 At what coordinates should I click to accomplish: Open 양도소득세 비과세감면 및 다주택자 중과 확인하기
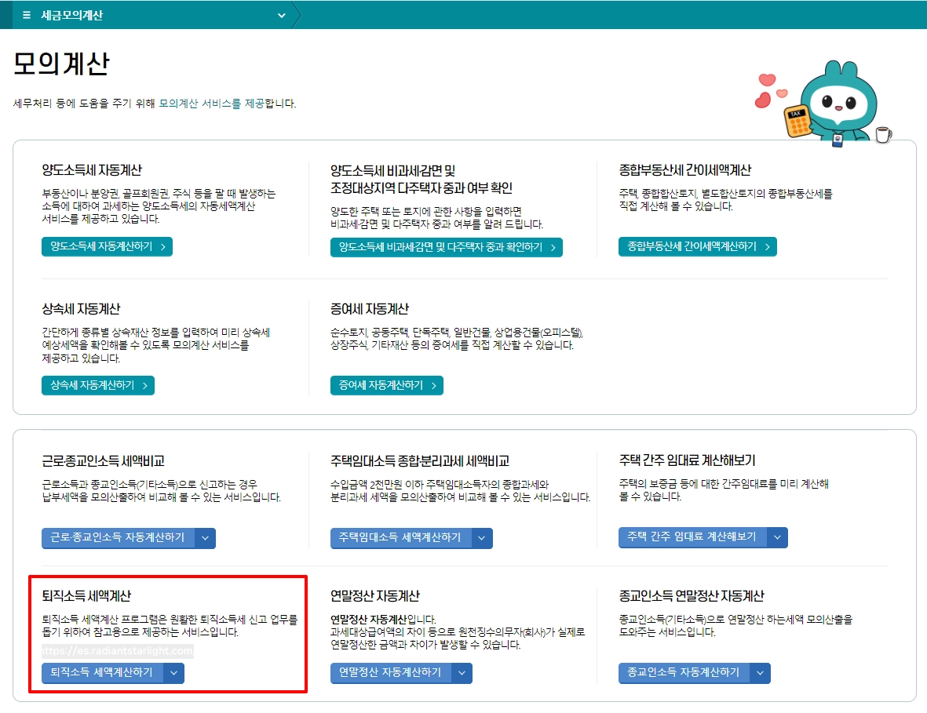click(447, 246)
